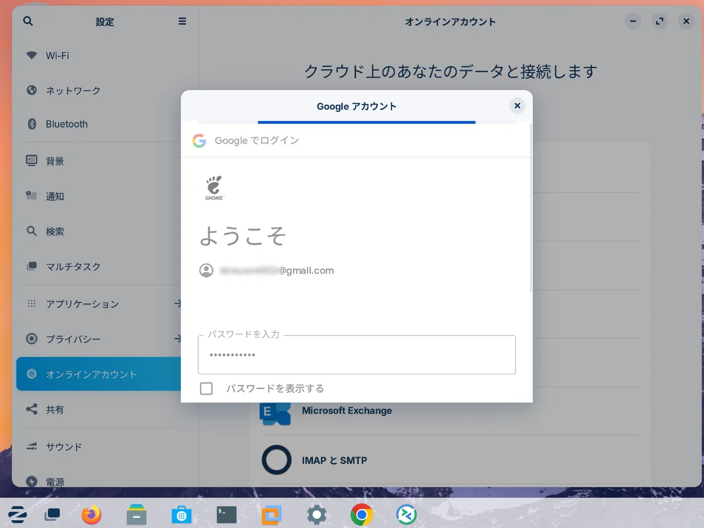Click the Google でログイン text
Screen dimensions: 704x528
[257, 141]
